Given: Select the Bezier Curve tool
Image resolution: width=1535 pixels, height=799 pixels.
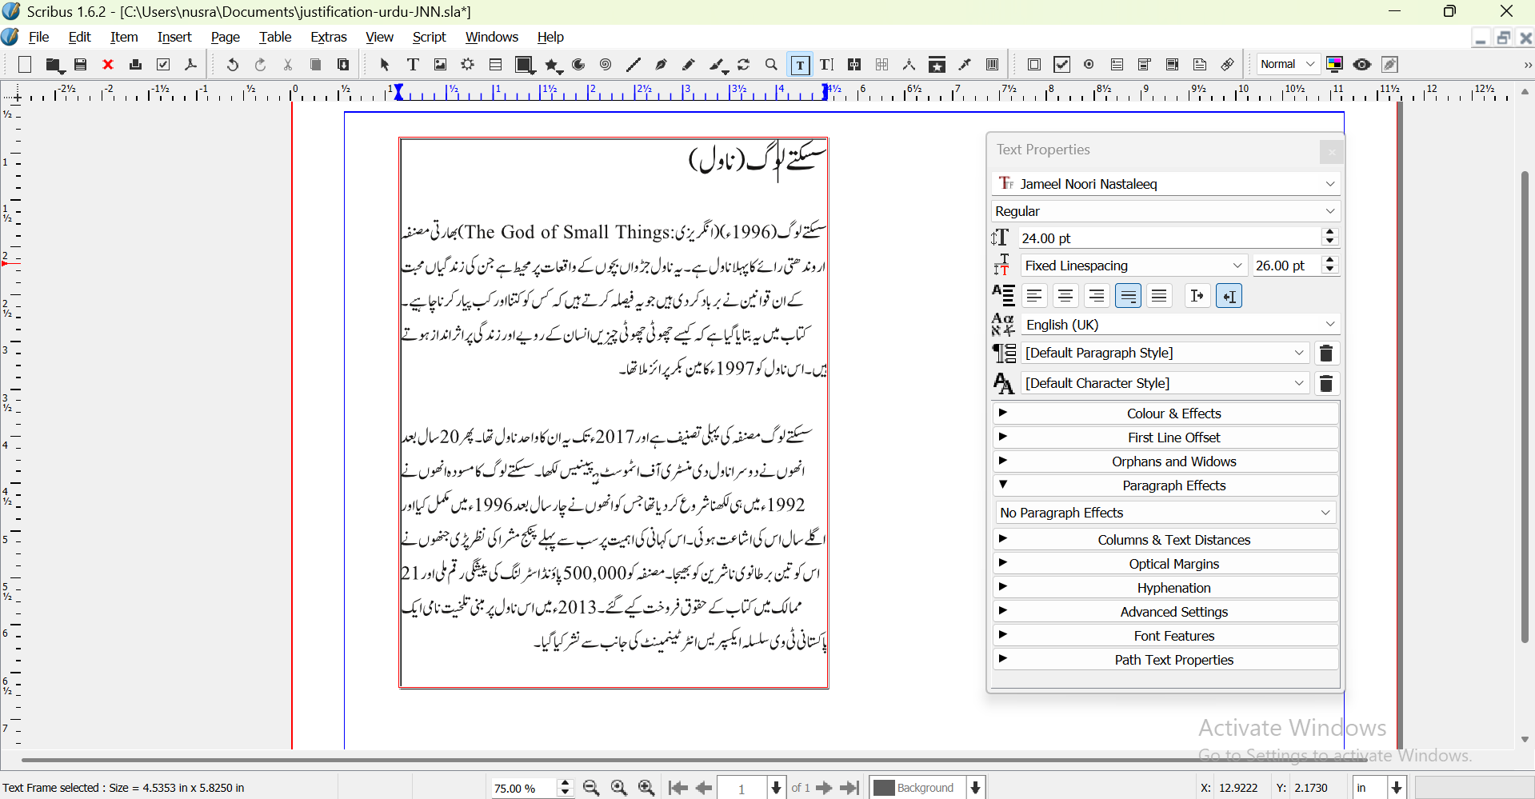Looking at the screenshot, I should [x=661, y=65].
